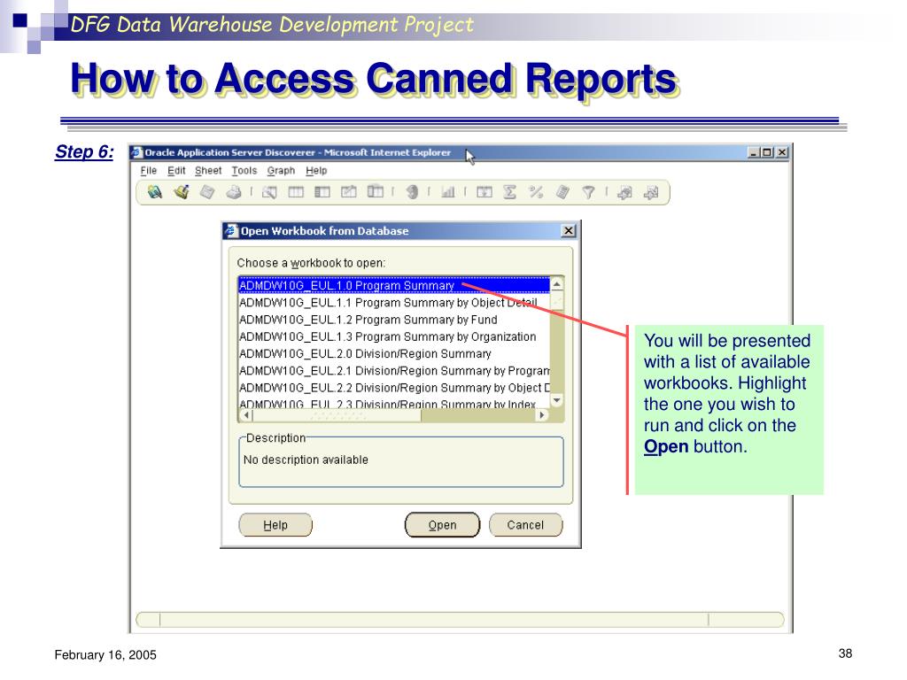Click the drill-down arrow table icon

pyautogui.click(x=485, y=192)
